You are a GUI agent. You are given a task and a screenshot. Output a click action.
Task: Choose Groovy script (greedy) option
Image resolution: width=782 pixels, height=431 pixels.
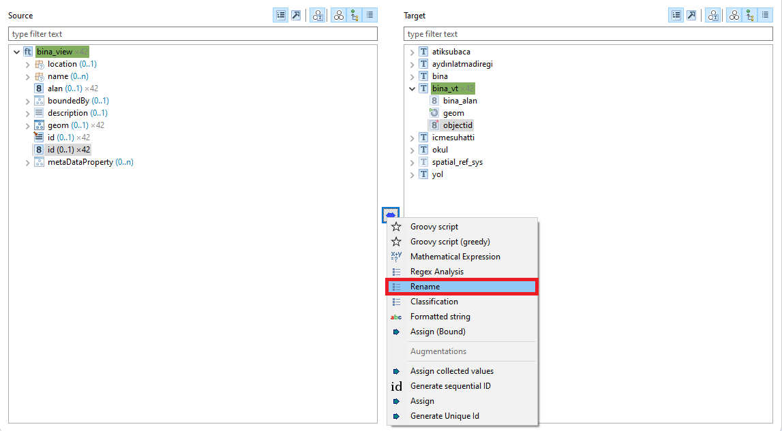(x=462, y=242)
